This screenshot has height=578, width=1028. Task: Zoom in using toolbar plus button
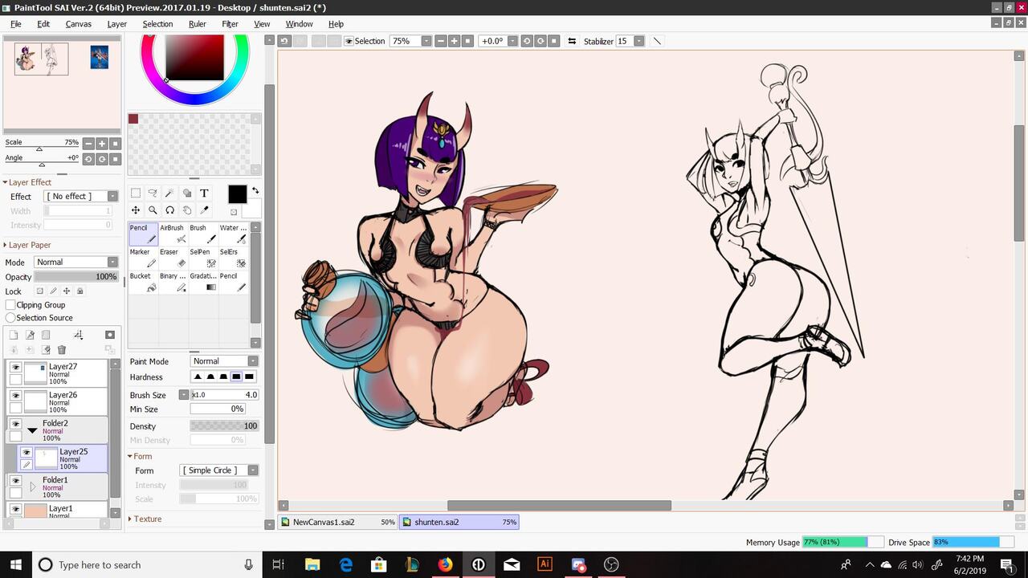[x=455, y=41]
